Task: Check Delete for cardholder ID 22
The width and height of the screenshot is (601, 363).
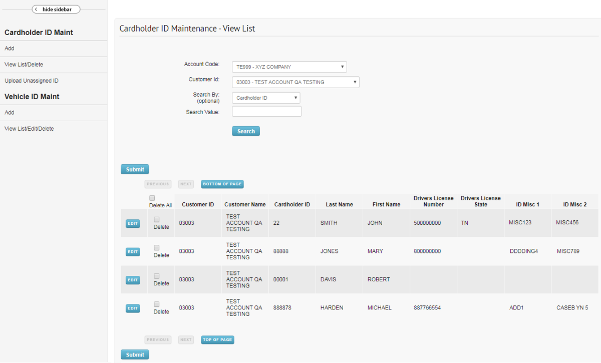Action: click(x=156, y=219)
